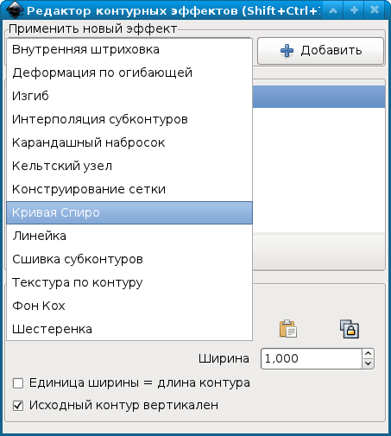Decrease Ширина value with down arrow

(x=369, y=363)
